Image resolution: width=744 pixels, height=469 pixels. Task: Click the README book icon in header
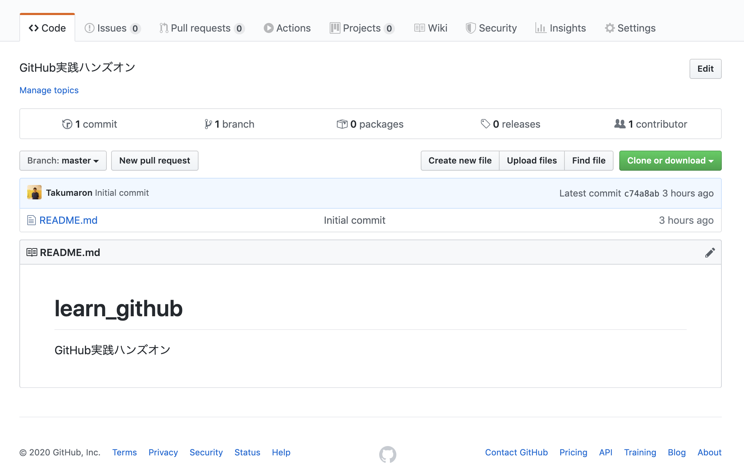tap(32, 252)
